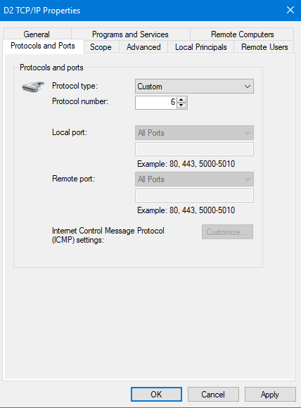Focus the Protocol number field
The height and width of the screenshot is (408, 301).
156,103
